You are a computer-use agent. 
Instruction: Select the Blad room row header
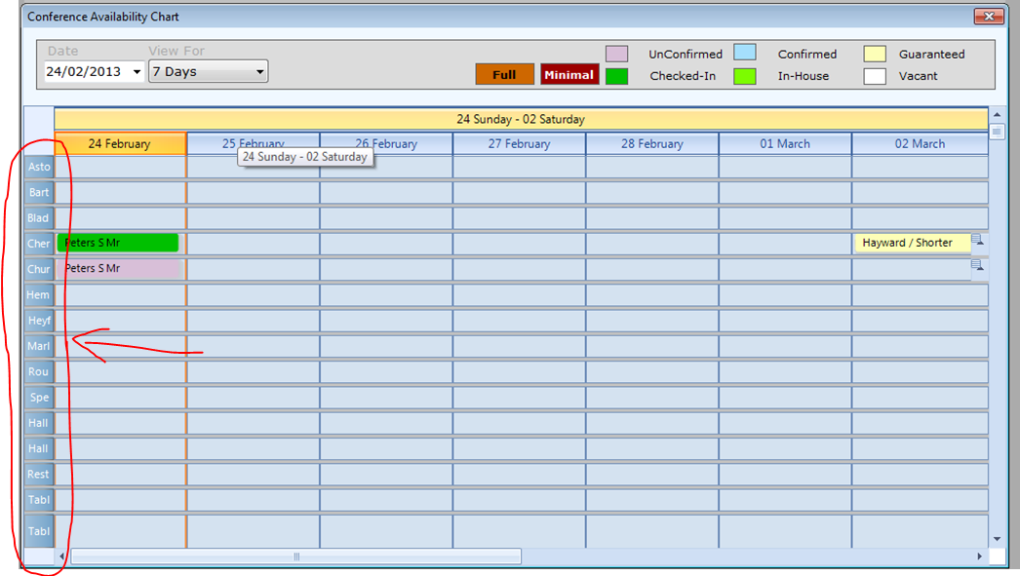39,217
